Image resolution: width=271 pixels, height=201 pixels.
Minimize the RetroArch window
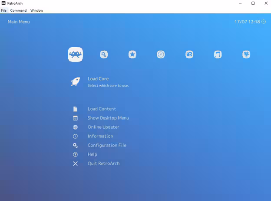point(240,3)
